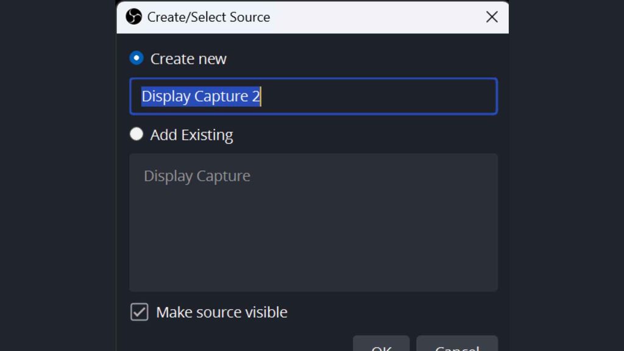Click the "Add Existing" label text

(191, 135)
